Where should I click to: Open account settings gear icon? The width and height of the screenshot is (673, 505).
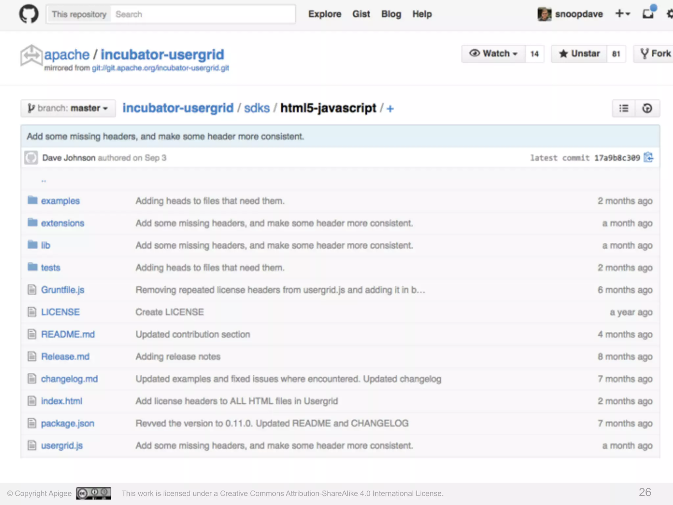(670, 14)
